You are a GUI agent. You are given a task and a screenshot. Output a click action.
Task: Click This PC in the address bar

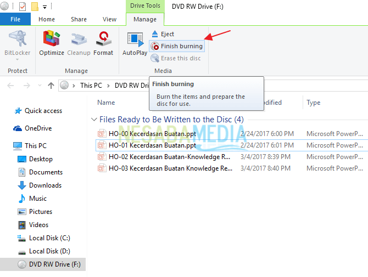point(91,86)
